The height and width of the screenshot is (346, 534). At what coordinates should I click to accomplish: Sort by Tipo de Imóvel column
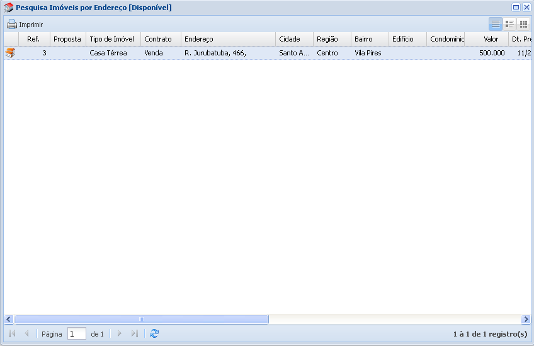[112, 39]
